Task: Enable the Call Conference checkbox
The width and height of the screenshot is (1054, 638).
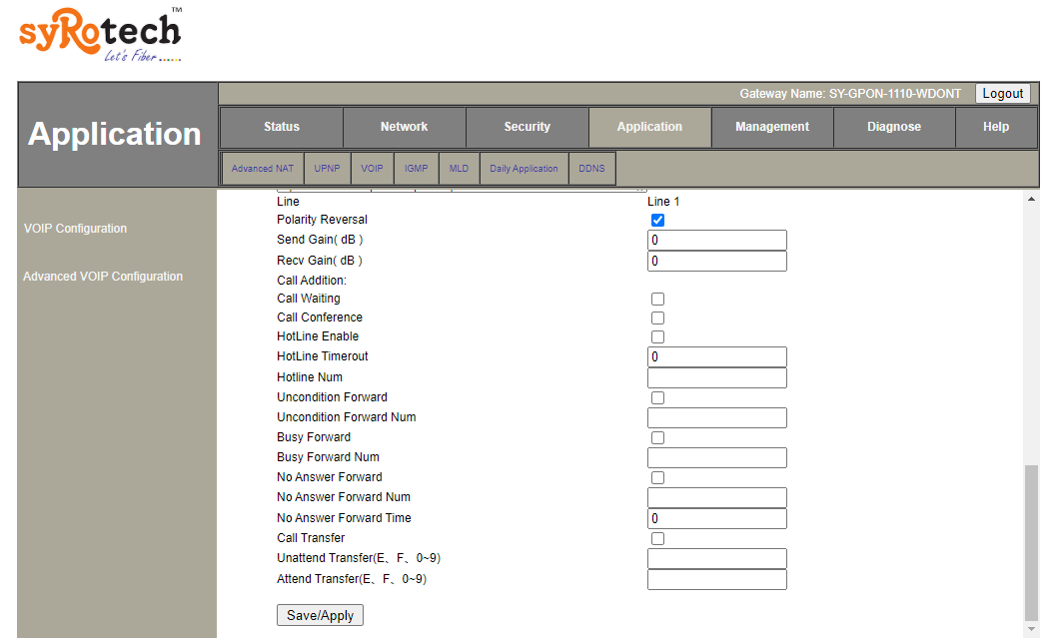Action: point(657,319)
